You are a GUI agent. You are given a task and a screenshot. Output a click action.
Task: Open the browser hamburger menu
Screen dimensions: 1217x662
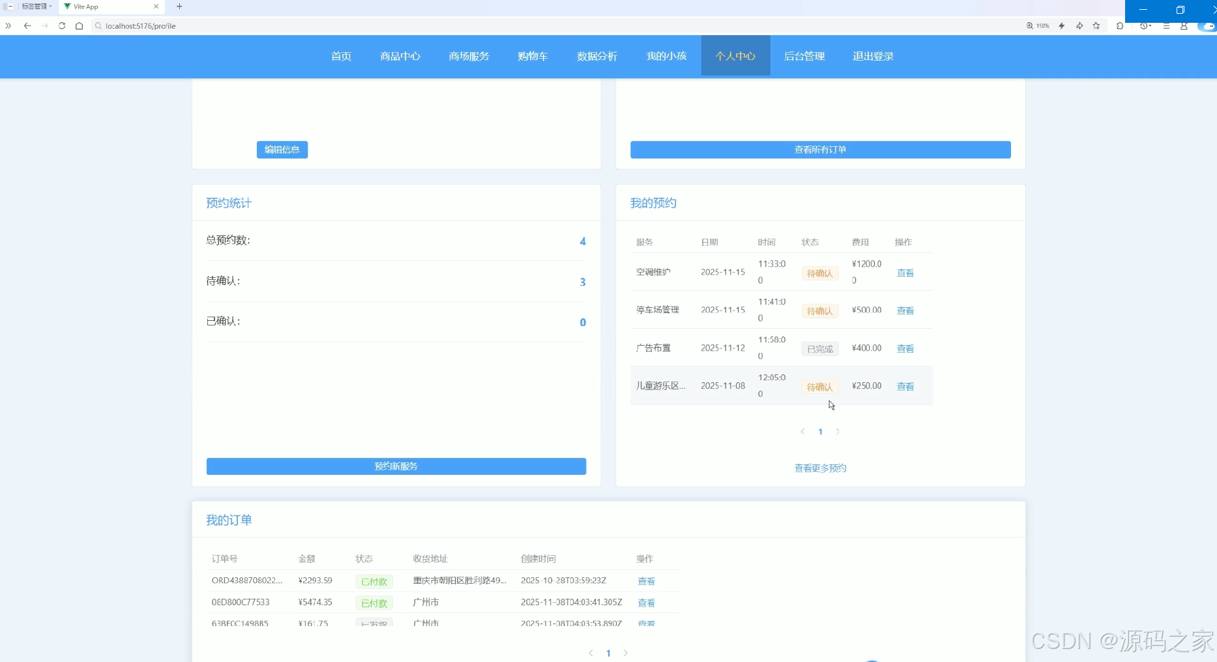click(1166, 26)
